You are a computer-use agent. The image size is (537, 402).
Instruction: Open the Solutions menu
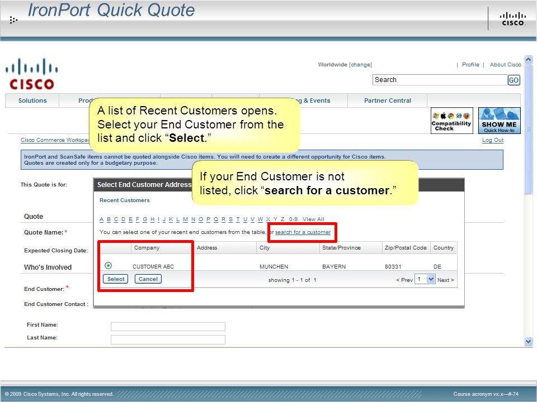[32, 100]
